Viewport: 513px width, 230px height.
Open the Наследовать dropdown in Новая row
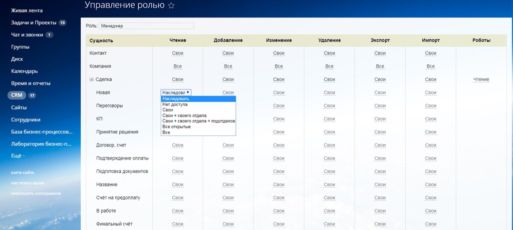tap(176, 92)
